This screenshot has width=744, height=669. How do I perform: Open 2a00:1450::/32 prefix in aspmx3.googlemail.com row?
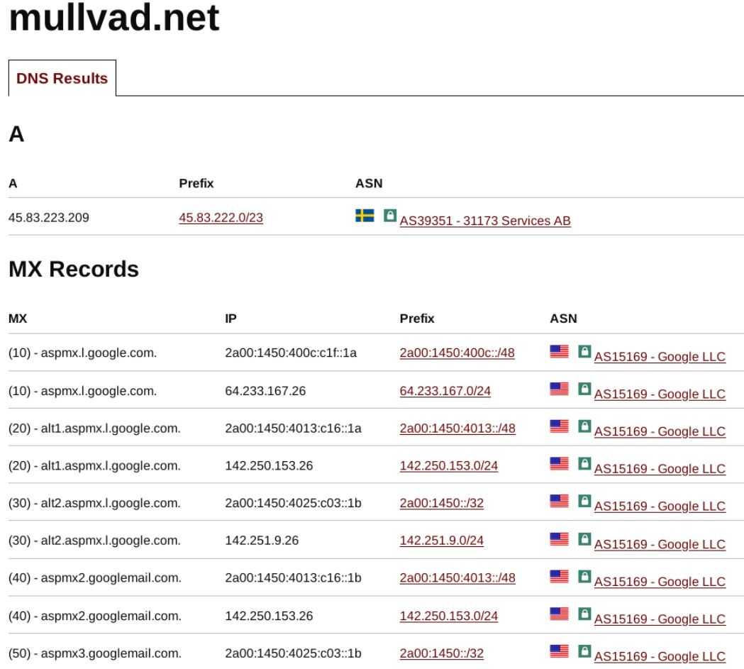pyautogui.click(x=441, y=653)
